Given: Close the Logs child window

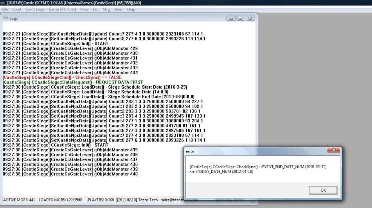Looking at the screenshot, I should click(x=250, y=18).
